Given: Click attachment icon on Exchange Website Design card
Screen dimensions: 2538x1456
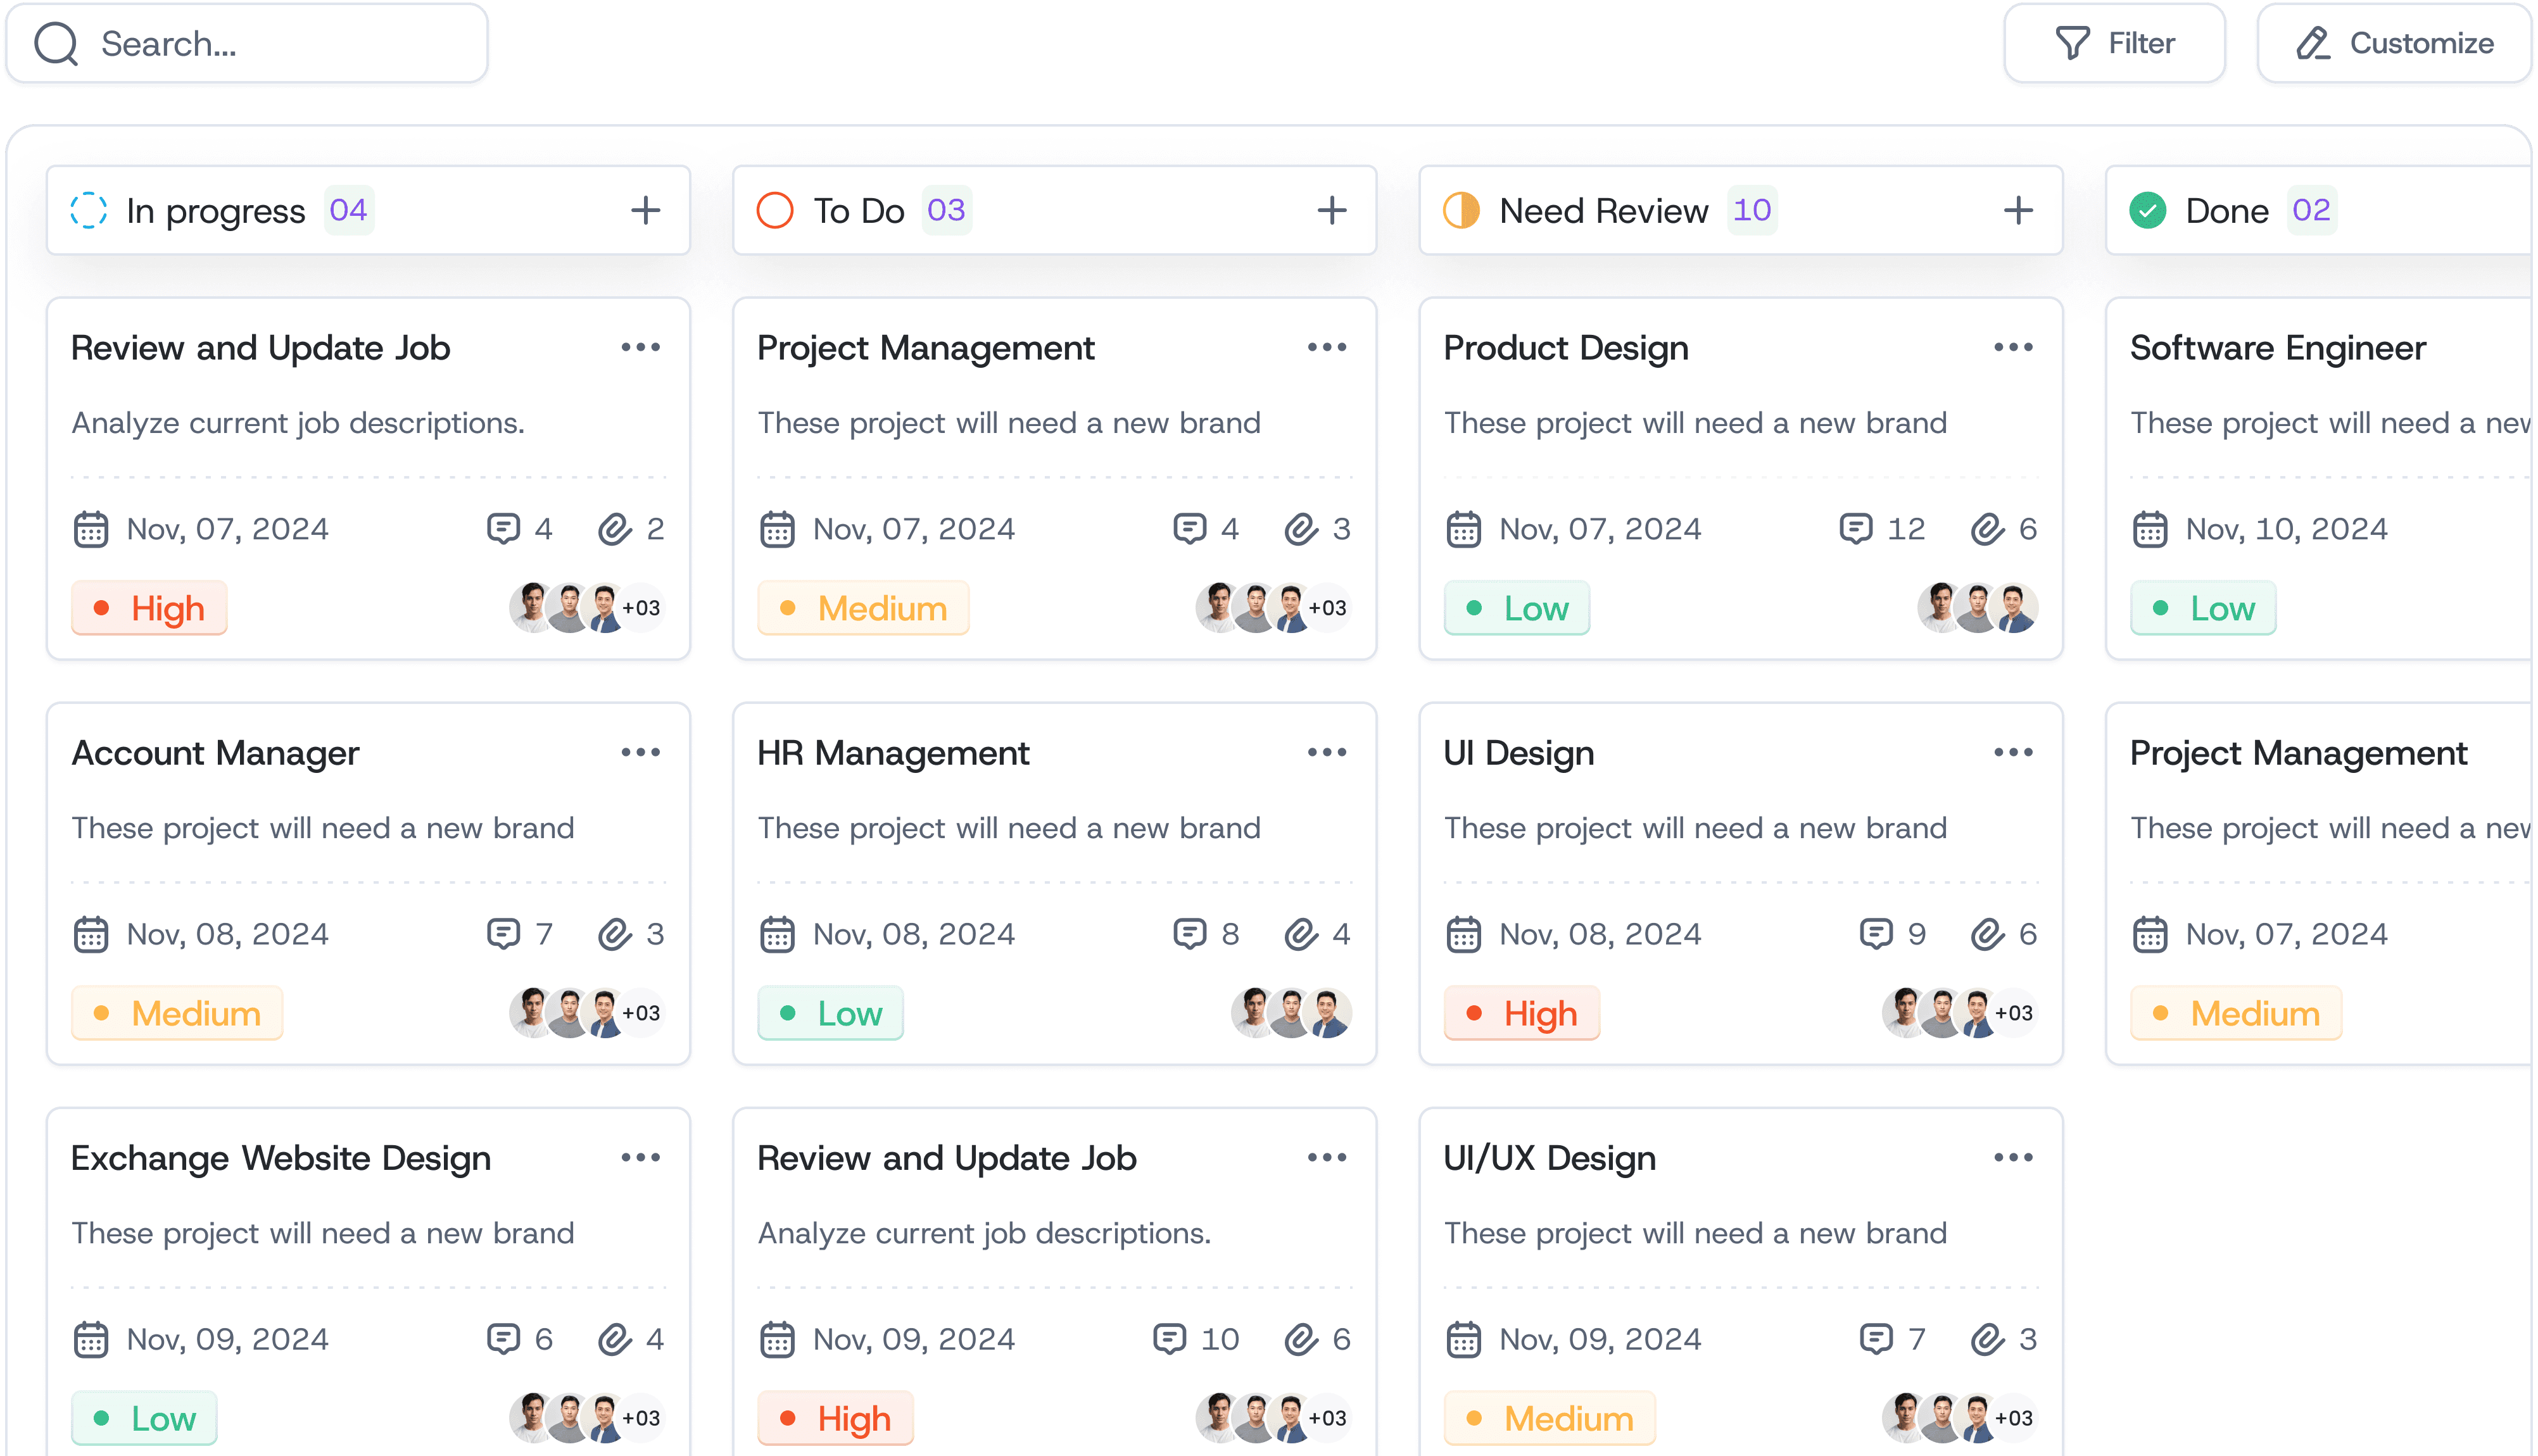Looking at the screenshot, I should click(x=615, y=1338).
